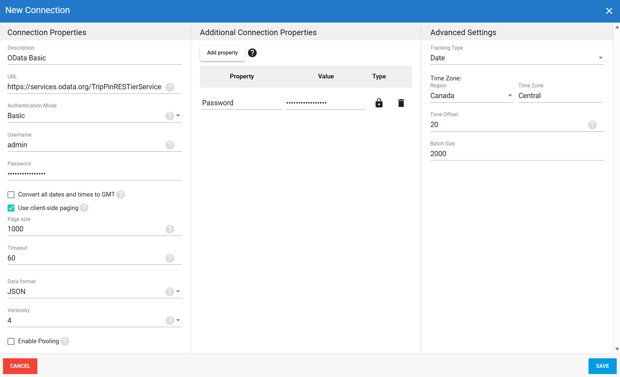The image size is (620, 377).
Task: Open the Tracking Type dropdown arrow
Action: 601,58
